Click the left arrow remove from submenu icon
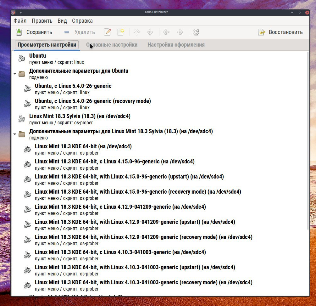316x306 pixels. [166, 32]
